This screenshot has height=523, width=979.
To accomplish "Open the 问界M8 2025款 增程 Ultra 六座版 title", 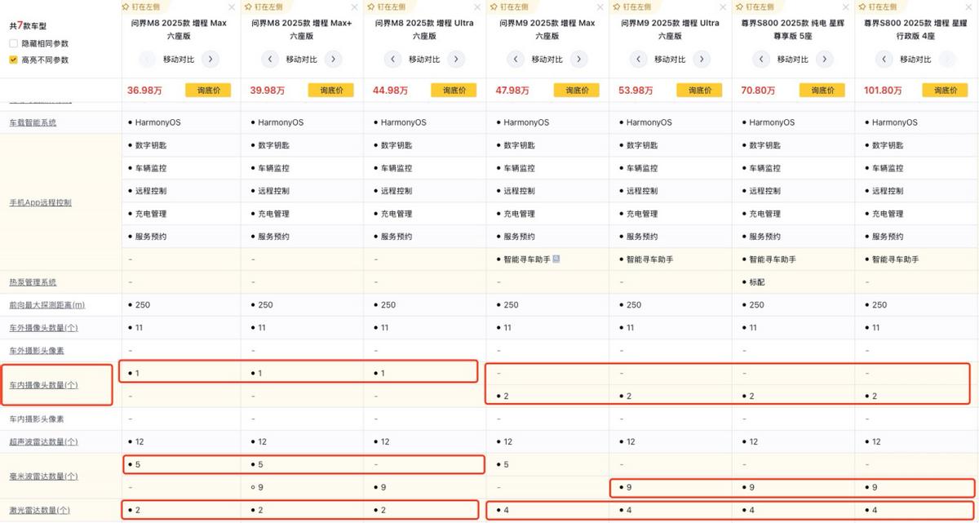I will click(x=424, y=29).
